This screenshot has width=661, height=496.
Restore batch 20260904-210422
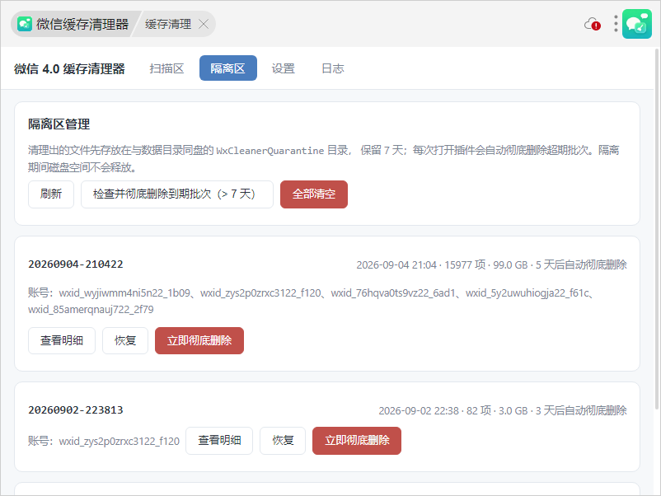(x=125, y=340)
